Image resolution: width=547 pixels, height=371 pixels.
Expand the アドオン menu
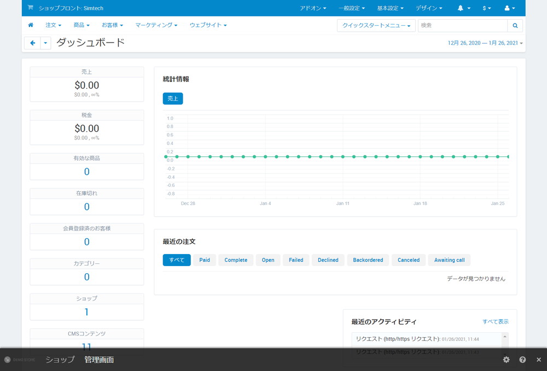[x=313, y=8]
